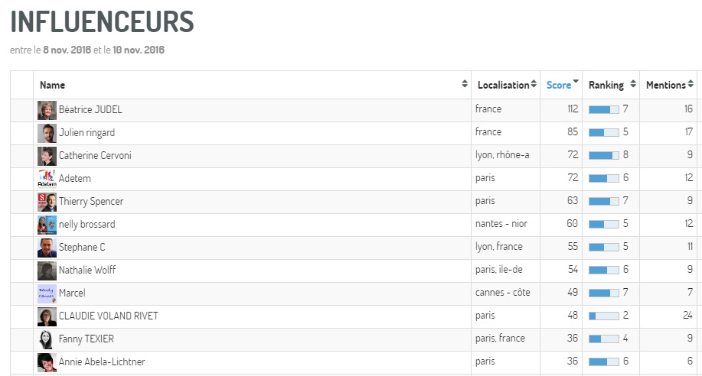This screenshot has height=376, width=702.
Task: Toggle Score column sort indicator
Action: (x=576, y=81)
